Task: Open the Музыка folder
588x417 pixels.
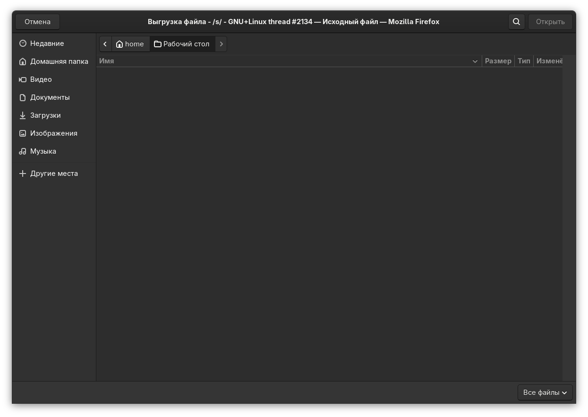Action: tap(54, 151)
